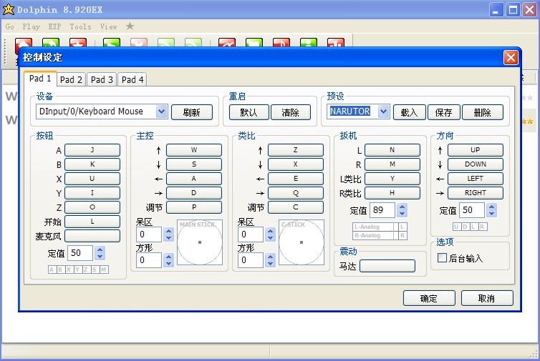Switch to the Pad 2 tab

[71, 80]
